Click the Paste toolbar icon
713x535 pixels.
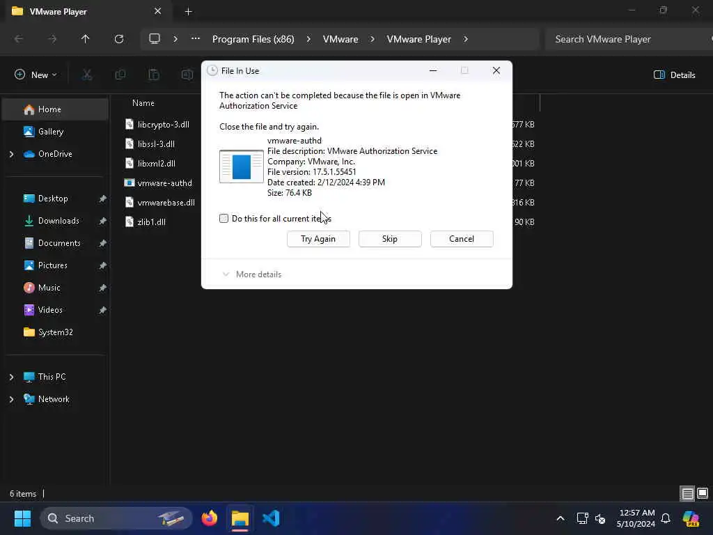pos(154,75)
